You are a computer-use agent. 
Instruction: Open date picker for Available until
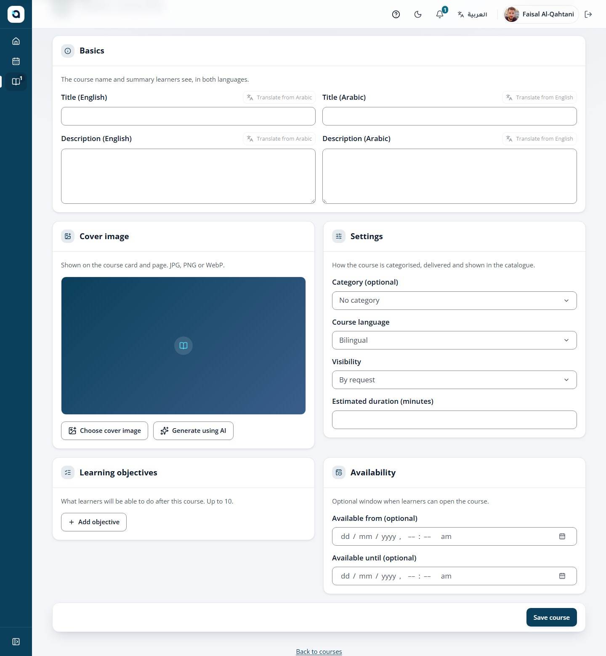click(x=562, y=576)
